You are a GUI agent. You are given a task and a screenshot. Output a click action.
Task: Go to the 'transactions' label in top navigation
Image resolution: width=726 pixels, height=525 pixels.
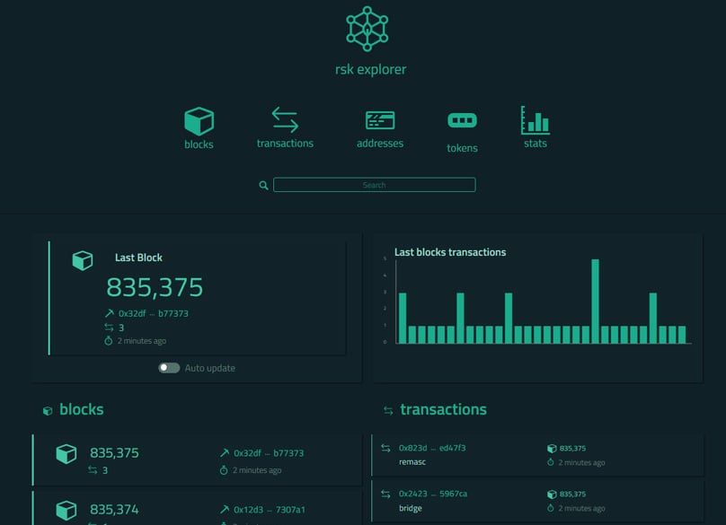285,144
